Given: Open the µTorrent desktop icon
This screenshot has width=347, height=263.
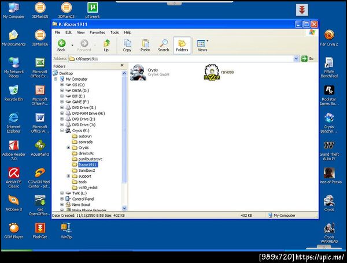Looking at the screenshot, I should click(x=93, y=10).
